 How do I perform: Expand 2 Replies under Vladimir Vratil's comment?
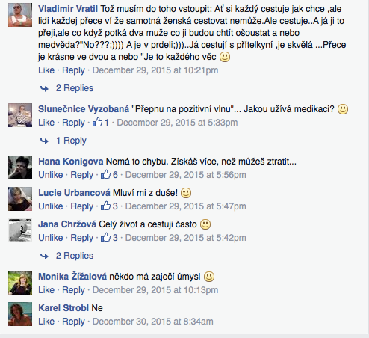(75, 88)
